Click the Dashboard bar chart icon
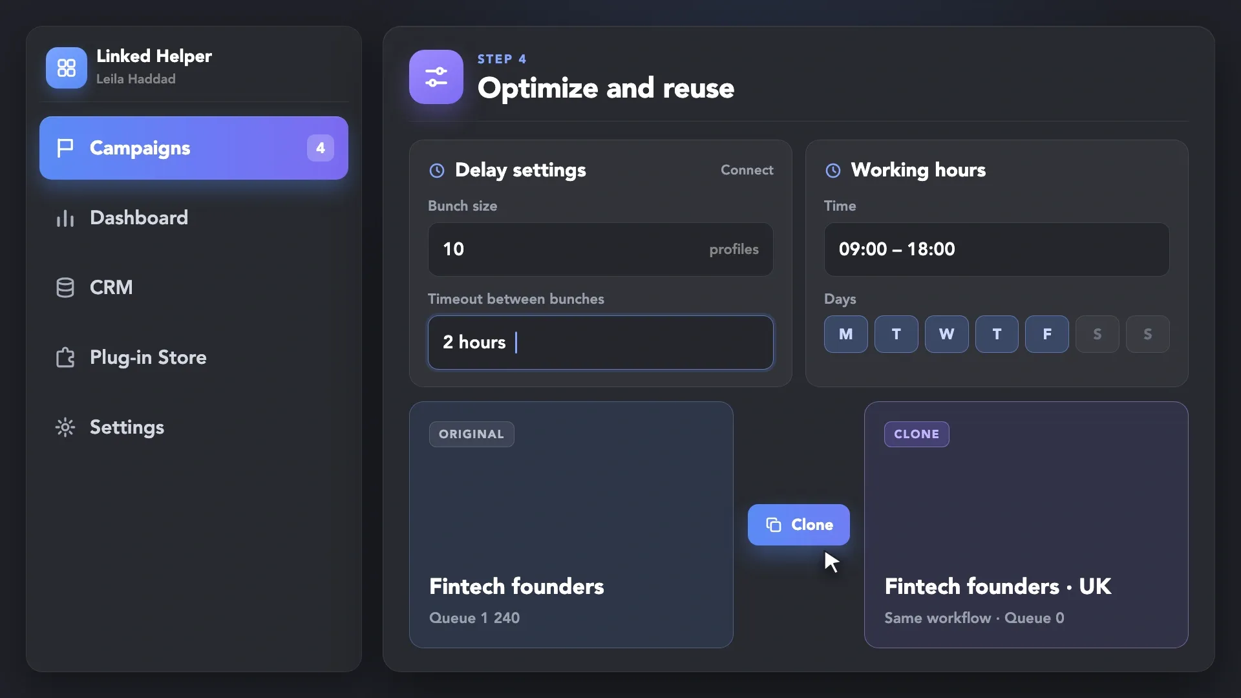Image resolution: width=1241 pixels, height=698 pixels. coord(65,218)
